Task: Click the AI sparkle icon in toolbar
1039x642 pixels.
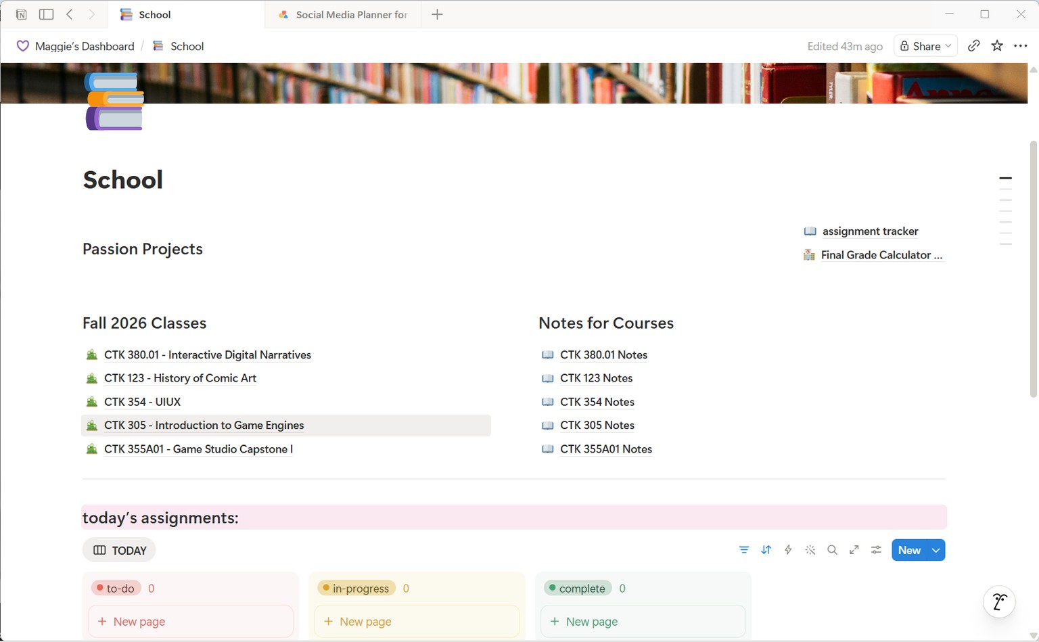Action: pyautogui.click(x=810, y=550)
